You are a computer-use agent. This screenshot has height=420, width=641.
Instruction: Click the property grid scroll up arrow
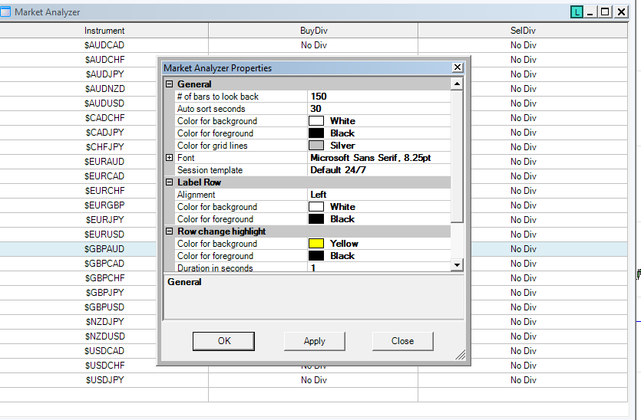click(x=457, y=84)
